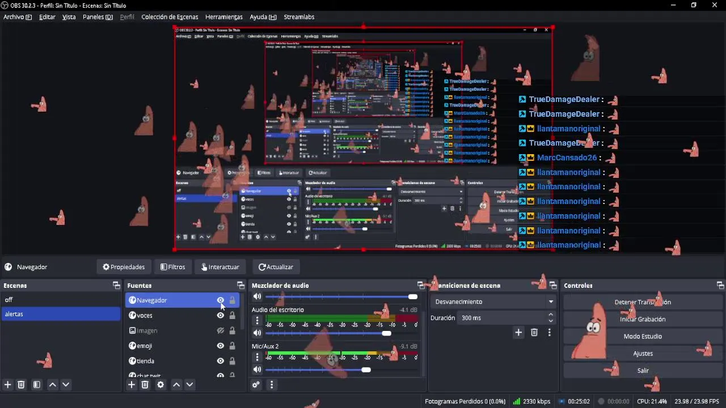Toggle lock on Imagen source
Viewport: 726px width, 408px height.
[232, 331]
